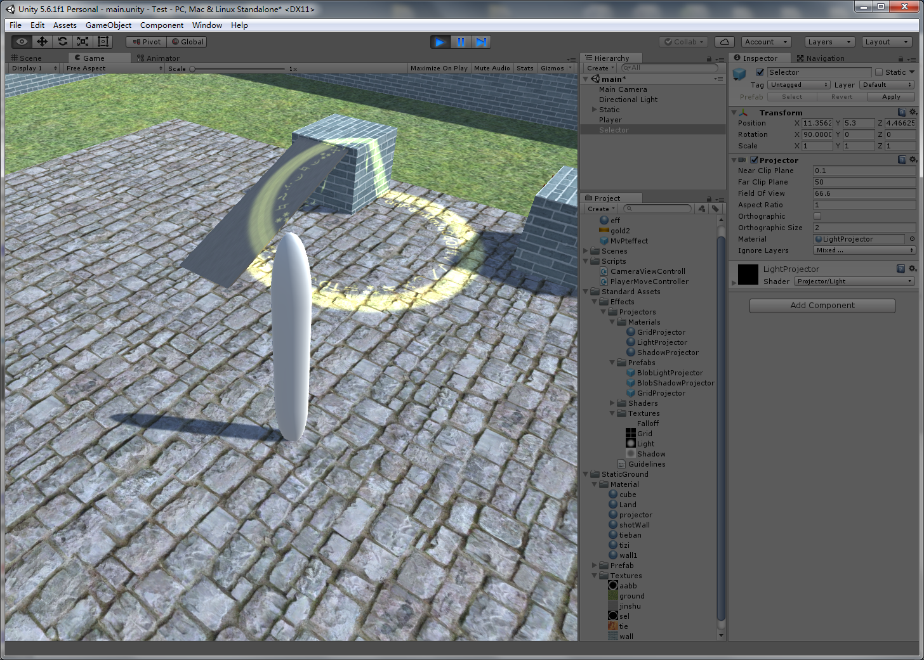Screen dimensions: 924x660
Task: Switch to the Animator tab
Action: pyautogui.click(x=159, y=58)
